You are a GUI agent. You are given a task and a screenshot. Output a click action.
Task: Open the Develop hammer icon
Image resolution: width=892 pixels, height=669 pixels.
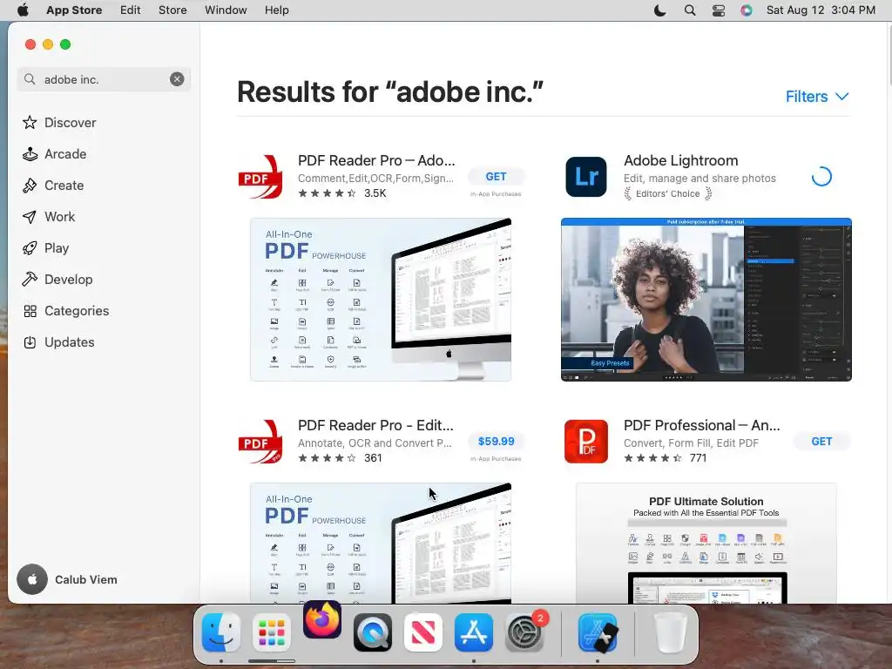(30, 279)
